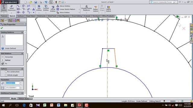Click the Undo icon
Viewport: 193px width, 108px height.
46,2
